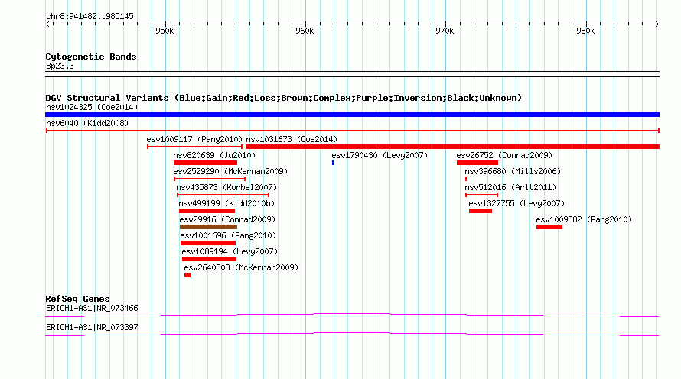Click nsv435873 (Korbel2007) label
The image size is (681, 379).
(226, 187)
